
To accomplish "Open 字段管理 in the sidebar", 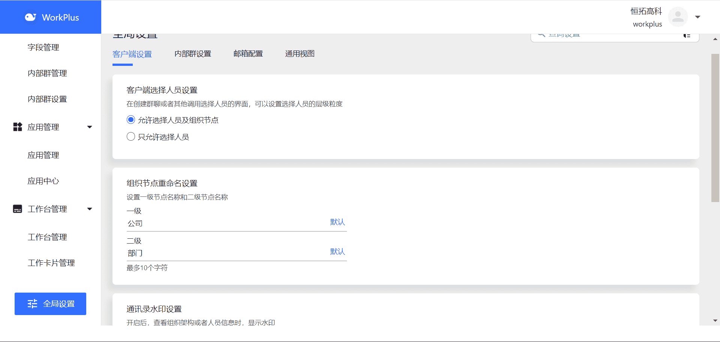I will tap(43, 48).
